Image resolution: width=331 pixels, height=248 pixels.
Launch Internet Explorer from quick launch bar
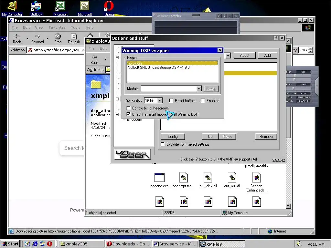click(35, 244)
